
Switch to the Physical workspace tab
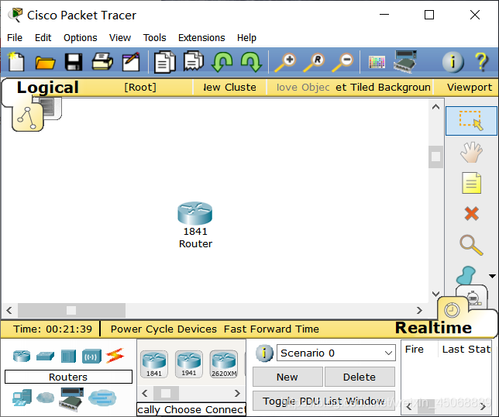pyautogui.click(x=51, y=108)
